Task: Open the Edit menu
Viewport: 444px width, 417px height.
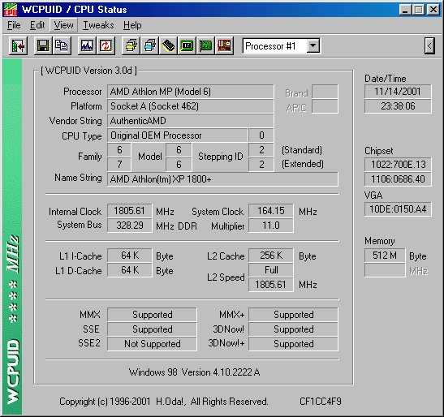Action: click(37, 25)
